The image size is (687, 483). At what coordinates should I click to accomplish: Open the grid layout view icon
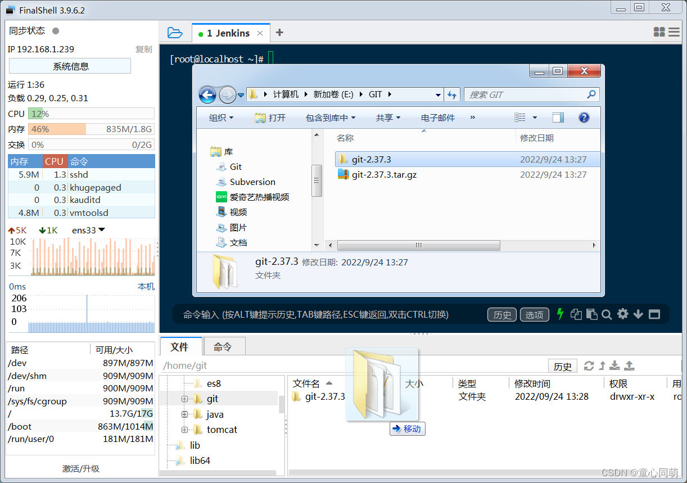(659, 33)
